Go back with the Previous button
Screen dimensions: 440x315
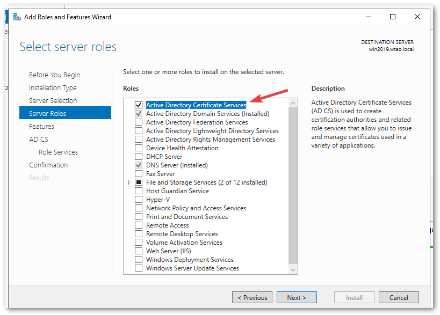[x=252, y=297]
